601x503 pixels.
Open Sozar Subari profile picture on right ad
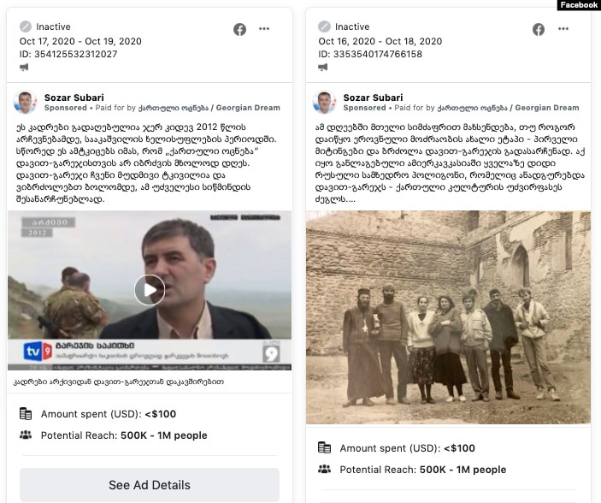[324, 103]
